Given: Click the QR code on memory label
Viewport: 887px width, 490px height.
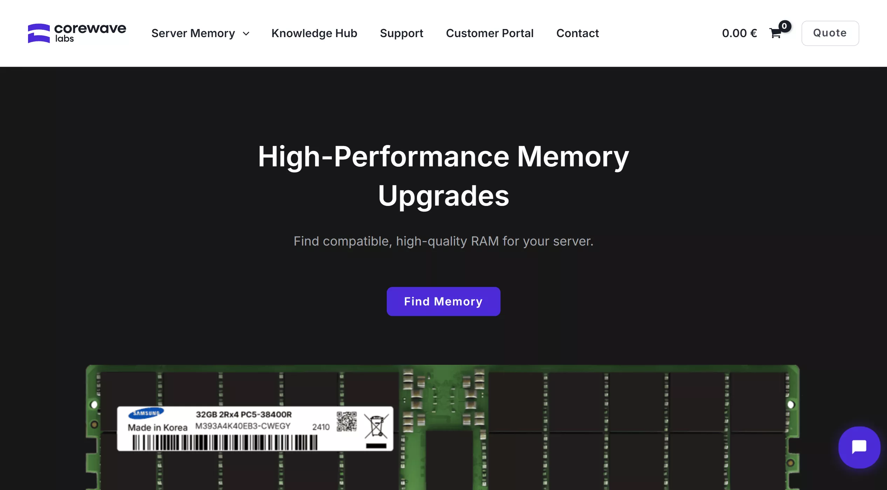Looking at the screenshot, I should pos(346,421).
